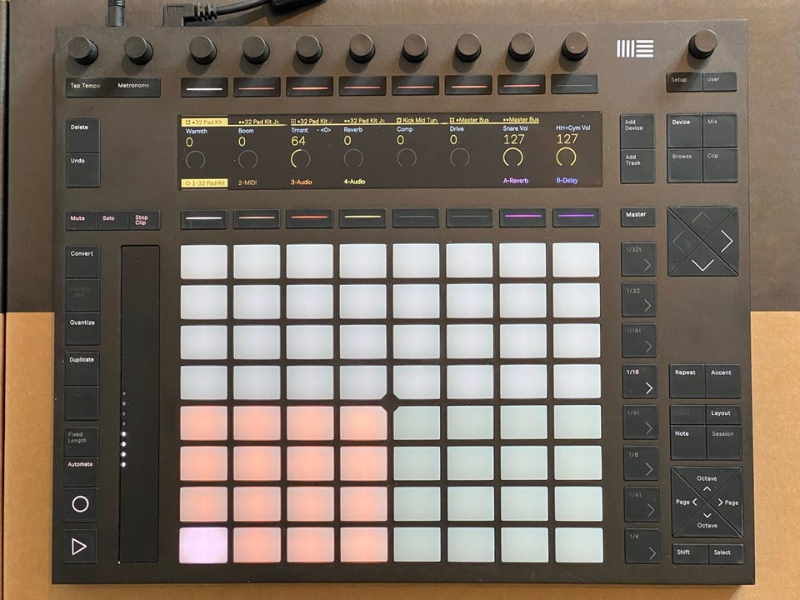Toggle the Solo button
This screenshot has height=600, width=800.
[x=112, y=220]
